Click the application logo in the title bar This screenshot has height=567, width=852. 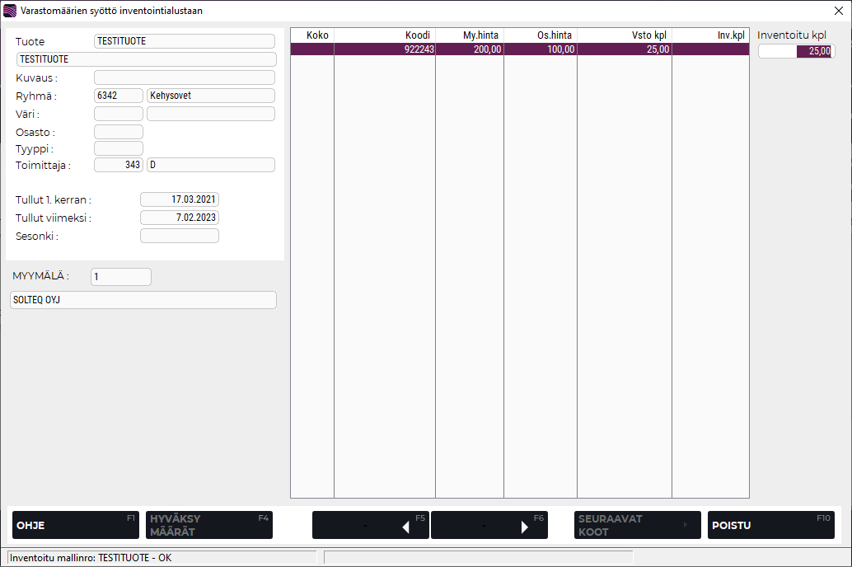[x=11, y=11]
